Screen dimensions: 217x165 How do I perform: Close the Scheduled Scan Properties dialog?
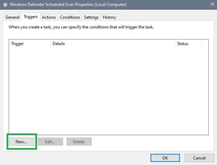212,4
